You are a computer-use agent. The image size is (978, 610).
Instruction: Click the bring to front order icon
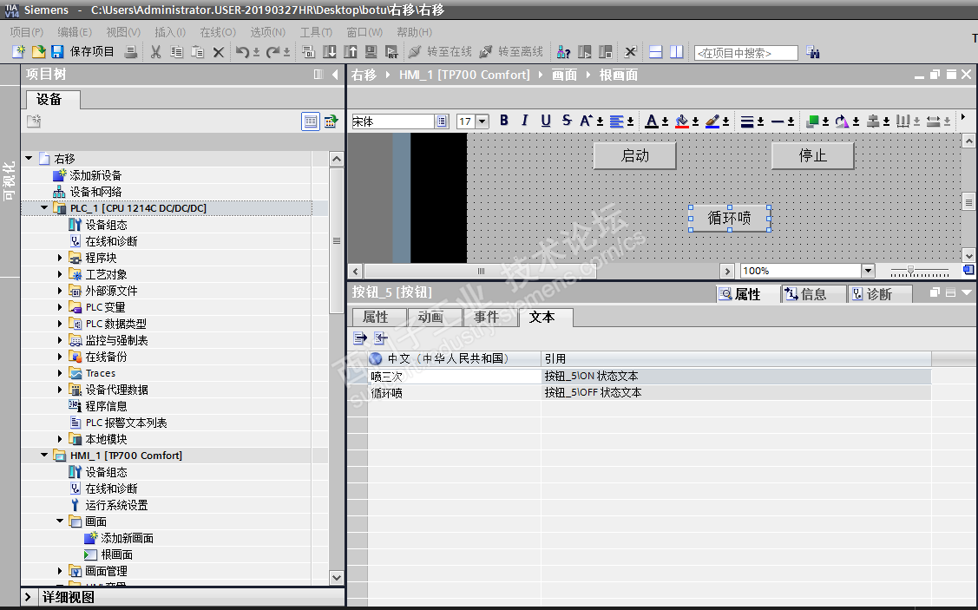[x=812, y=121]
